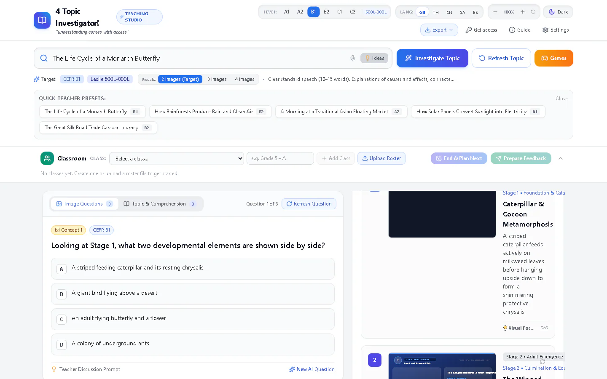
Task: Zoom in with the plus icon
Action: 523,12
